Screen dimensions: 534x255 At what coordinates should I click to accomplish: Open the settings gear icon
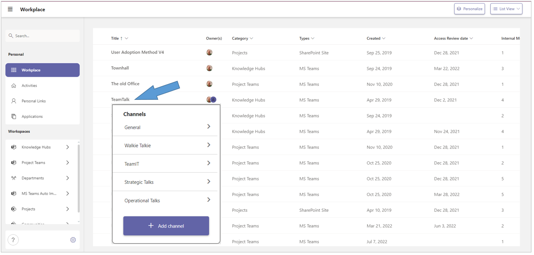pos(73,240)
